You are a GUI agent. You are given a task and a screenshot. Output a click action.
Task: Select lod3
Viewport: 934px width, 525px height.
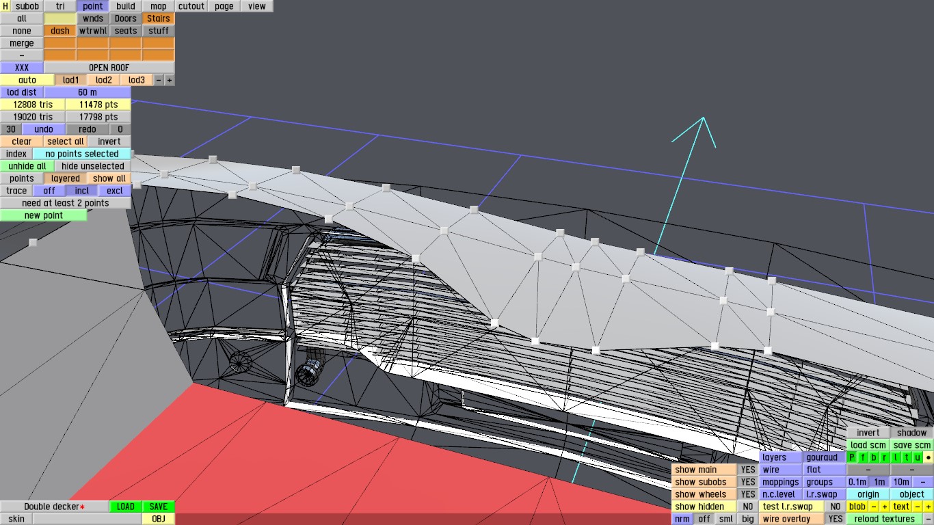pos(137,80)
